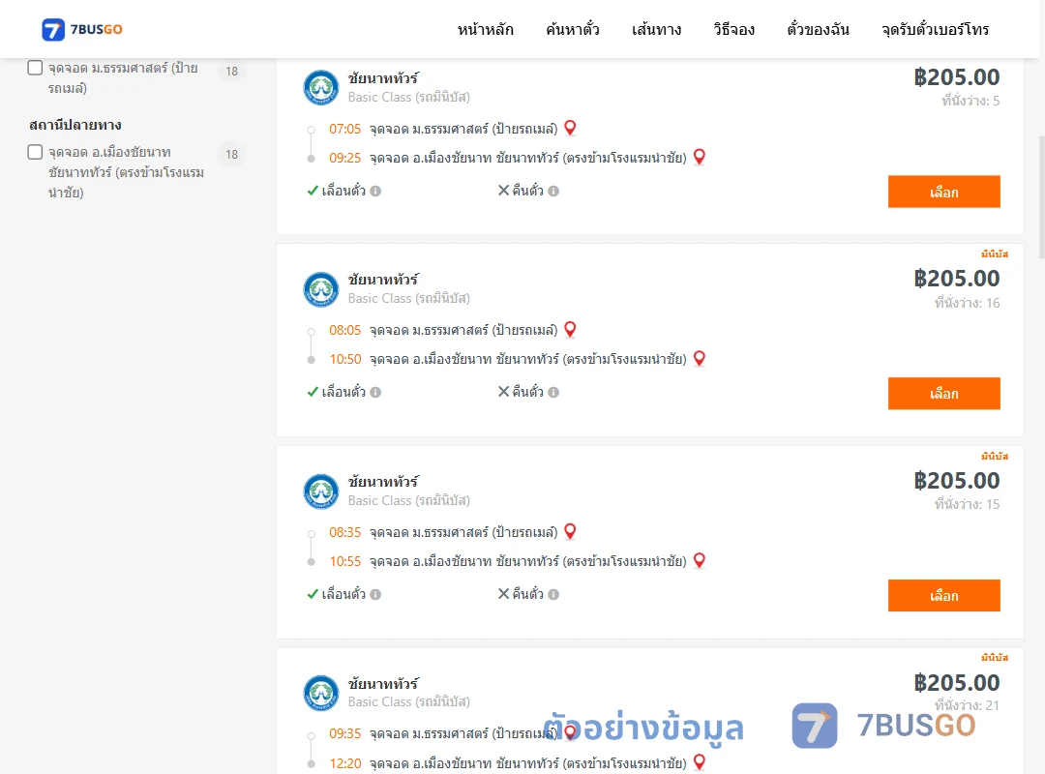
Task: Click operator logo of the 08:35 trip
Action: coord(321,491)
